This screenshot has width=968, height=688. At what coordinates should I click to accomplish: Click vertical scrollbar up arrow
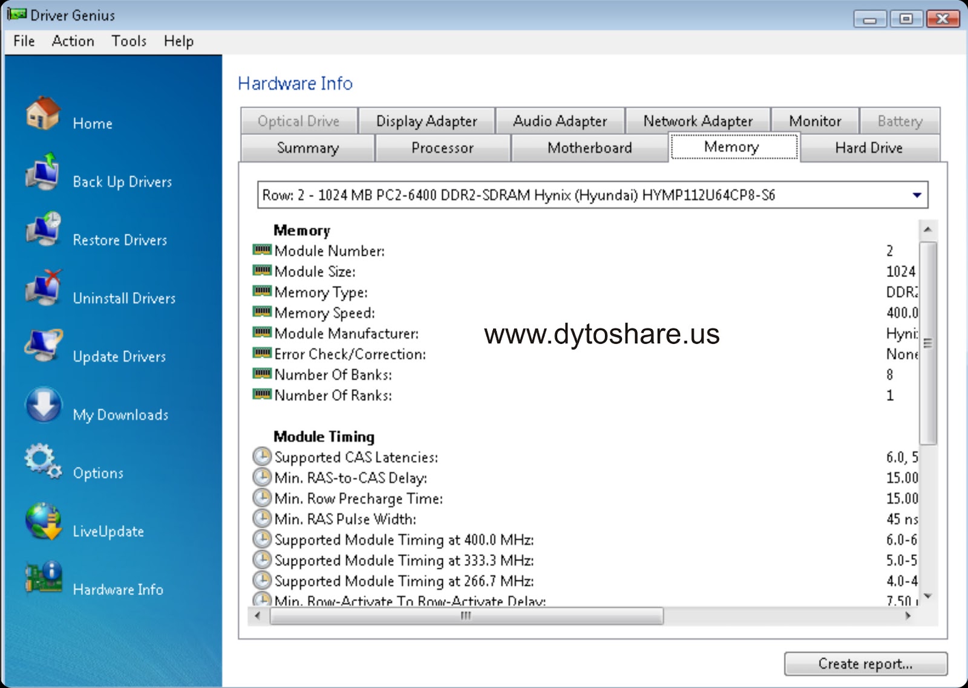[927, 230]
